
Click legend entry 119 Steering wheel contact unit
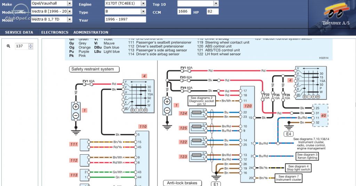tap(223, 42)
